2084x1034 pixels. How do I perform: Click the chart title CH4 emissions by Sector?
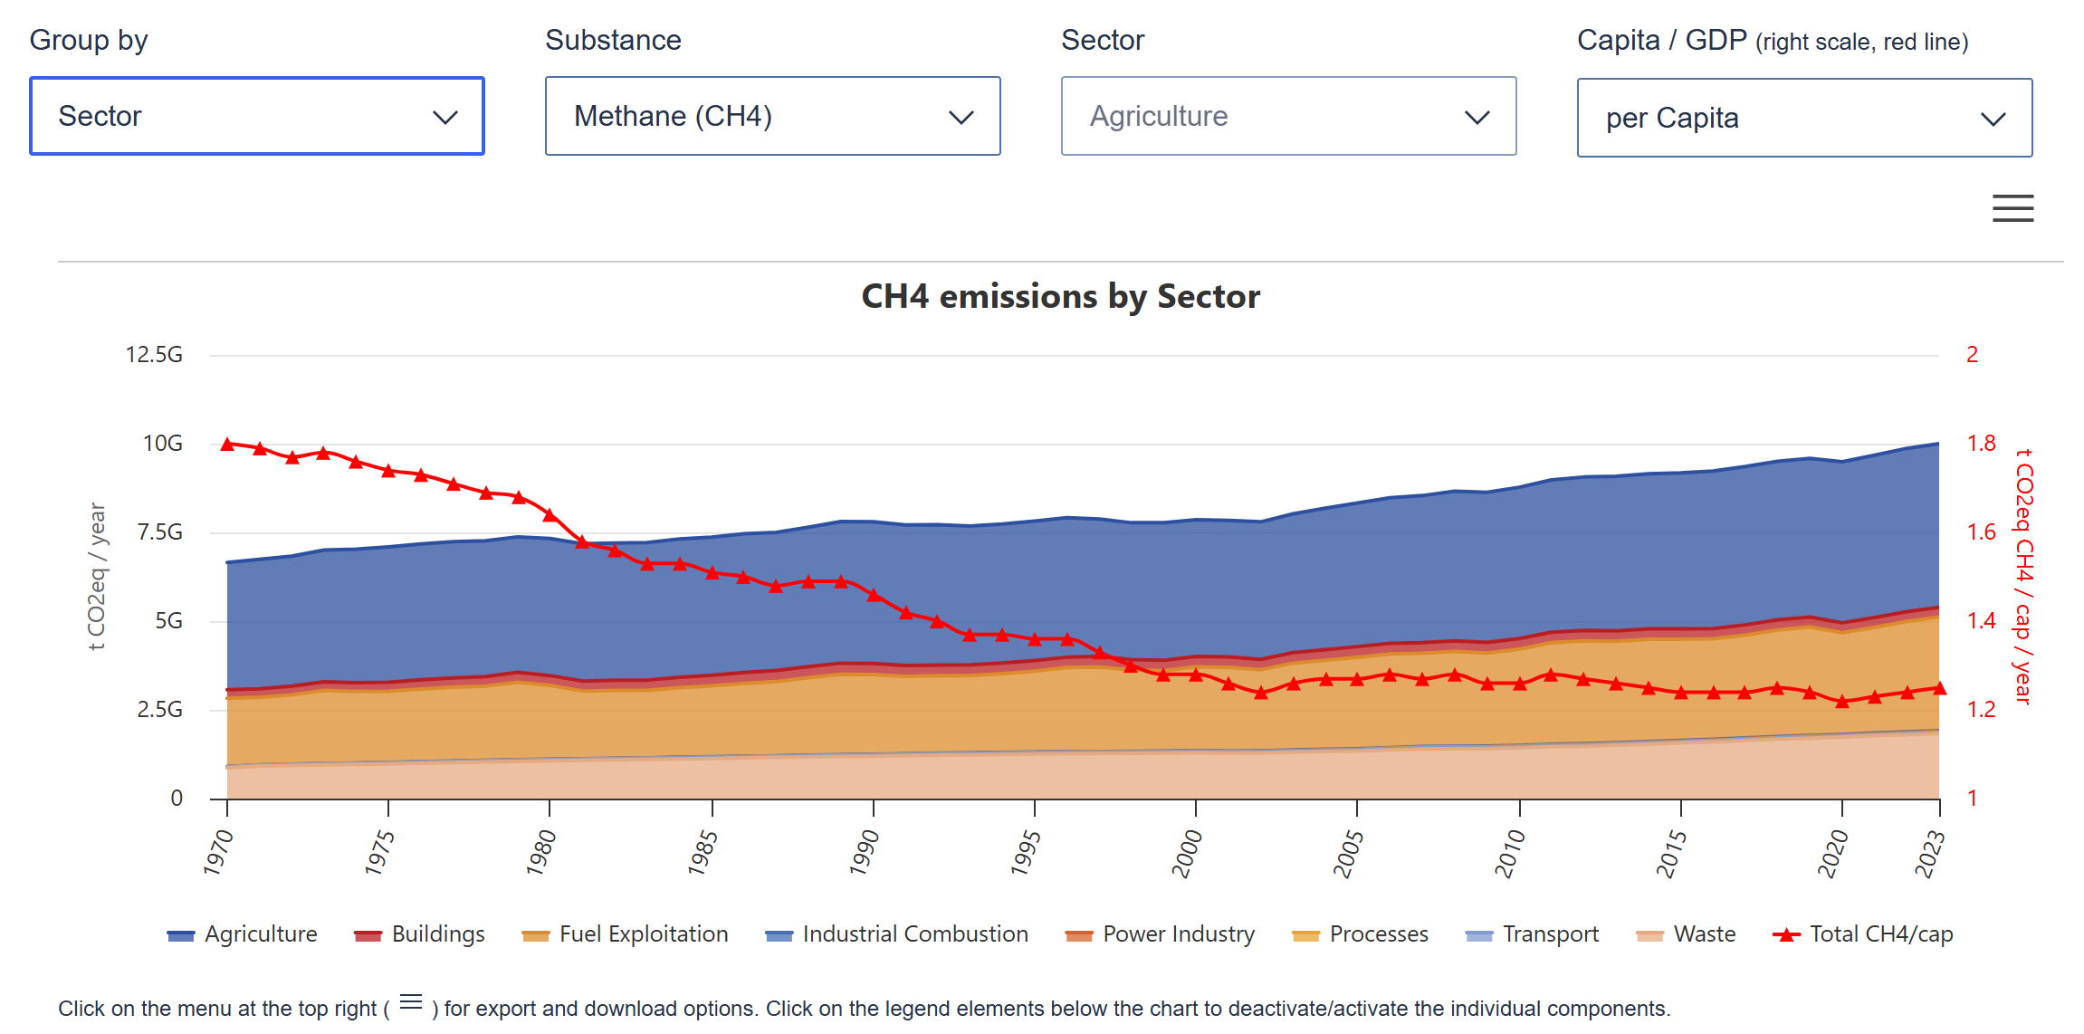pyautogui.click(x=1060, y=296)
